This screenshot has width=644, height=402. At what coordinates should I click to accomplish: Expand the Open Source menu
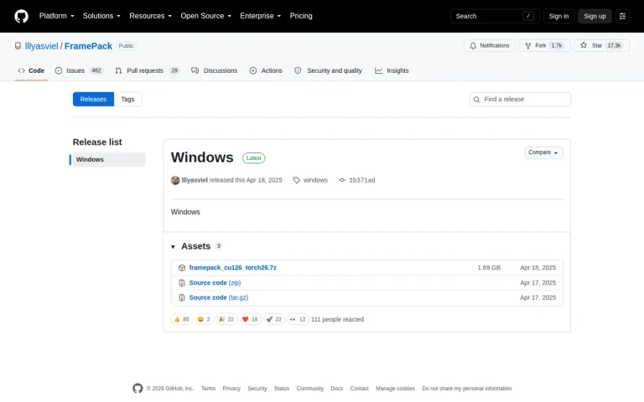coord(205,16)
